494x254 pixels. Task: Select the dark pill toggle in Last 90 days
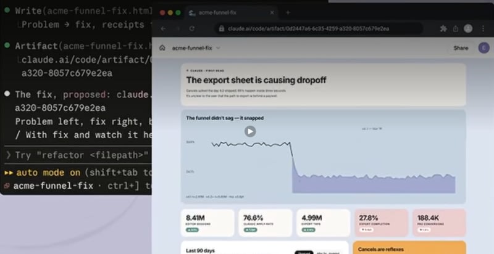coord(304,252)
